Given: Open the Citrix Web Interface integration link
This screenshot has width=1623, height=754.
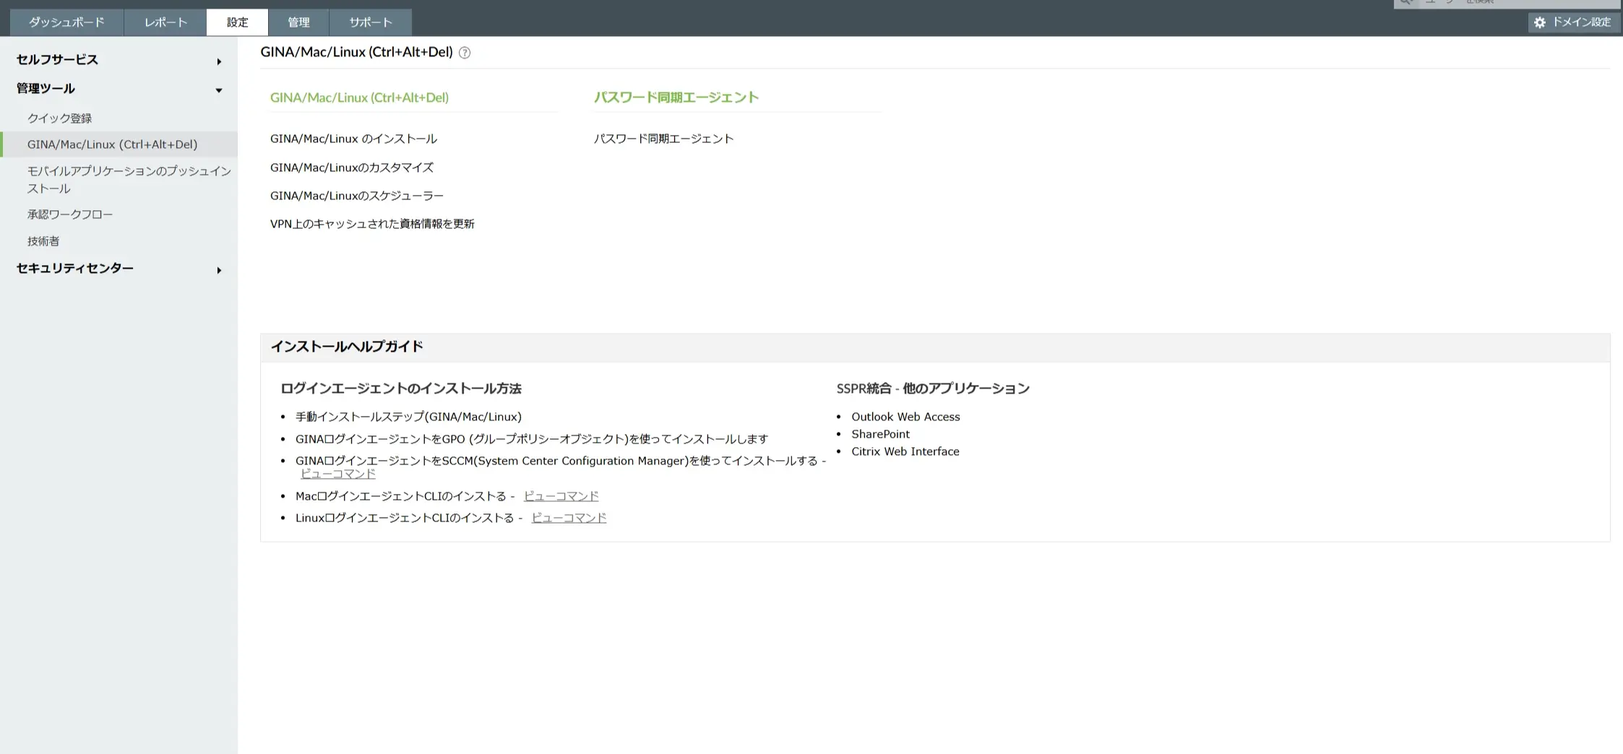Looking at the screenshot, I should pos(905,451).
